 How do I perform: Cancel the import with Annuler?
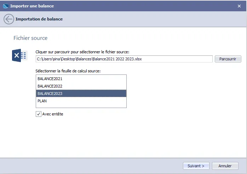pyautogui.click(x=225, y=166)
